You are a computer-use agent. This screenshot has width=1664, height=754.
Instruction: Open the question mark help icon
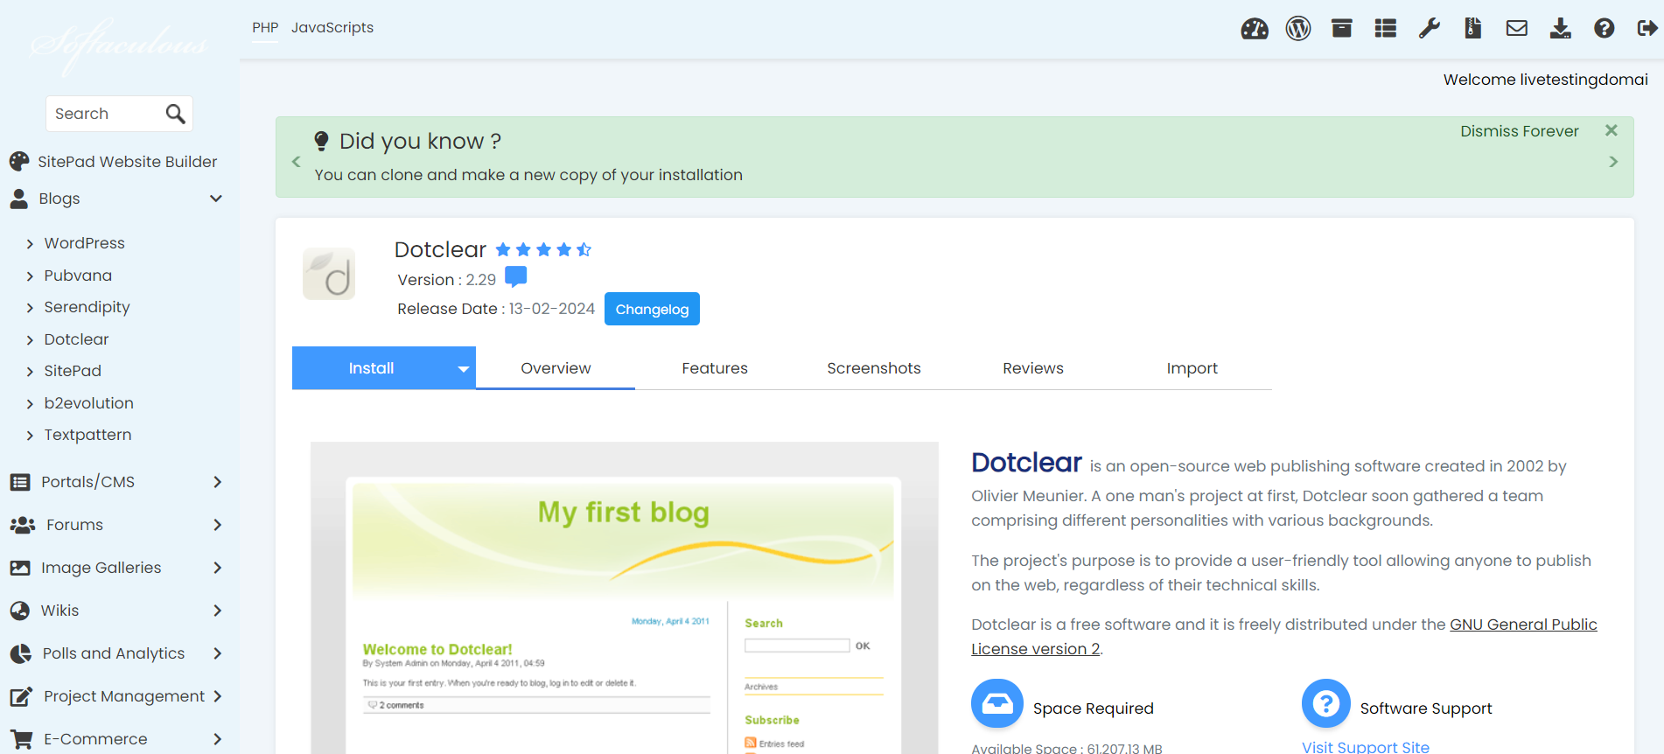click(1605, 29)
